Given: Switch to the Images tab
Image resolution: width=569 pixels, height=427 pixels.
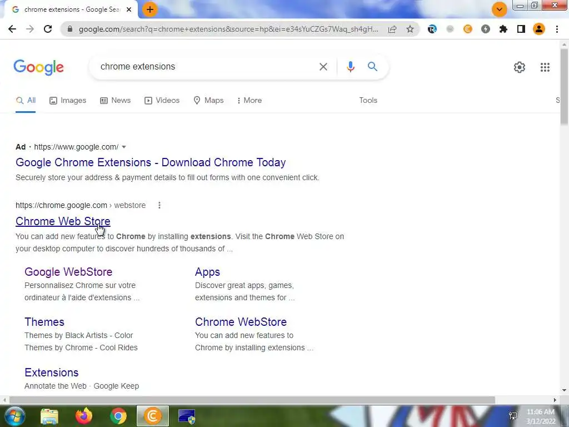Looking at the screenshot, I should coord(68,101).
